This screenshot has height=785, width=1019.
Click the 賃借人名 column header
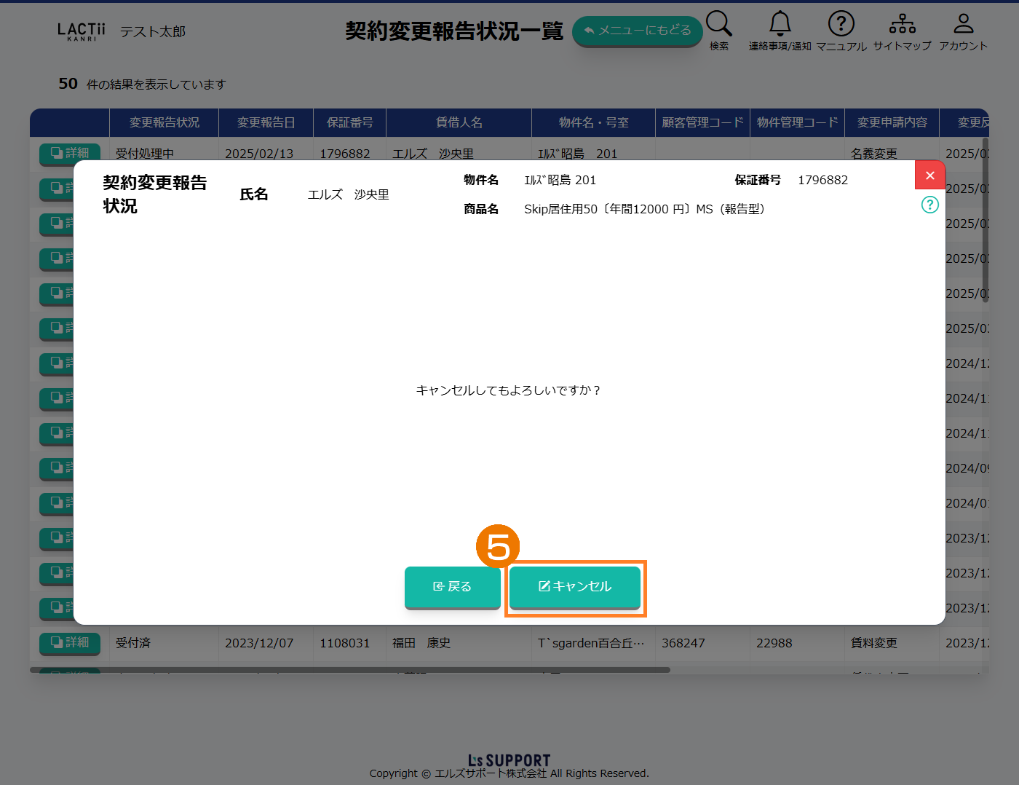(x=459, y=122)
